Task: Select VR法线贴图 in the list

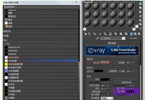Action: click(41, 71)
